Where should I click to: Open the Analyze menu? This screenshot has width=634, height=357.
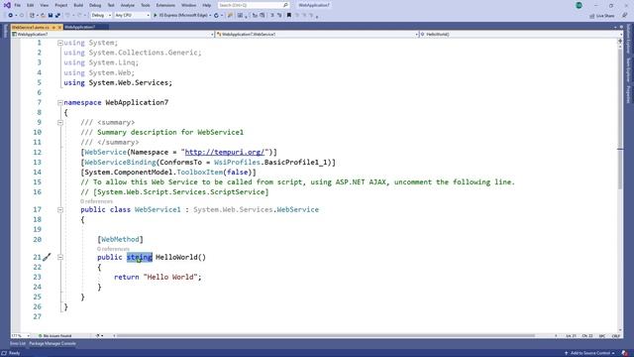pyautogui.click(x=128, y=5)
